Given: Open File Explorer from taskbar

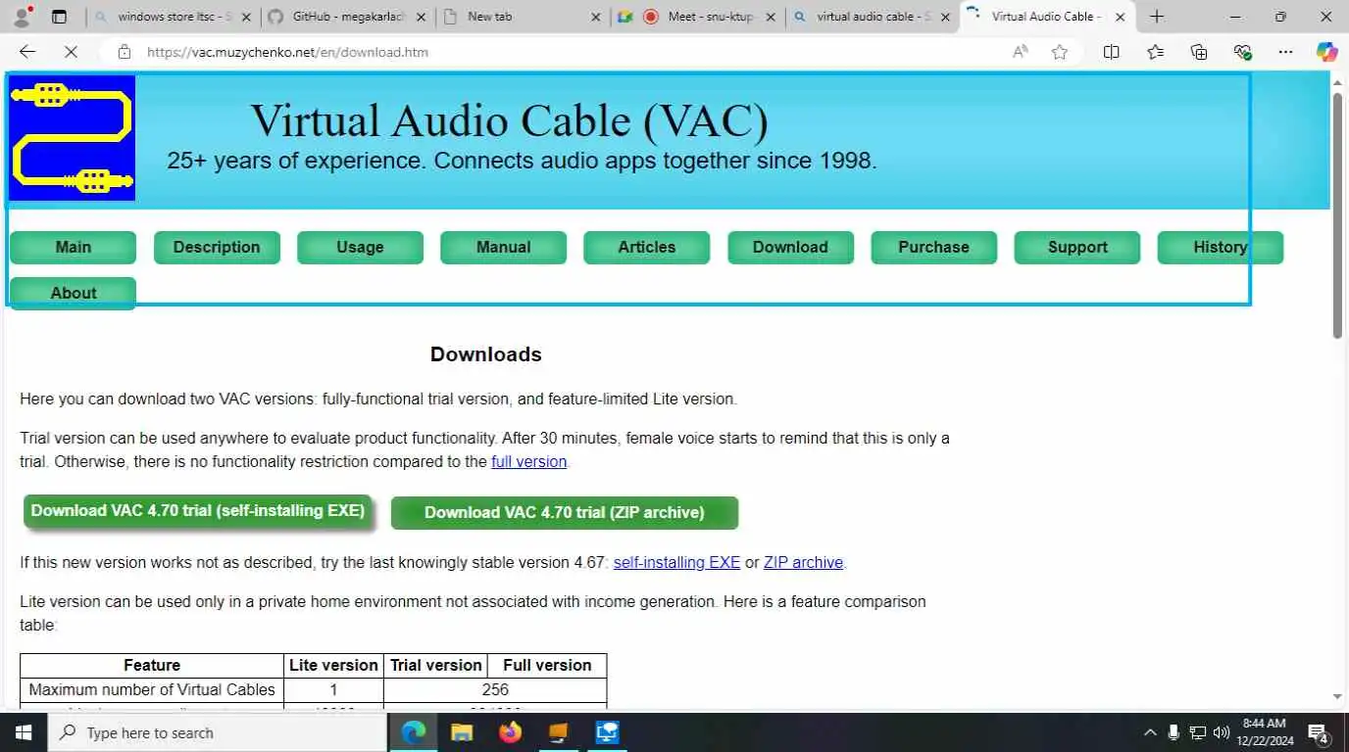Looking at the screenshot, I should [462, 732].
